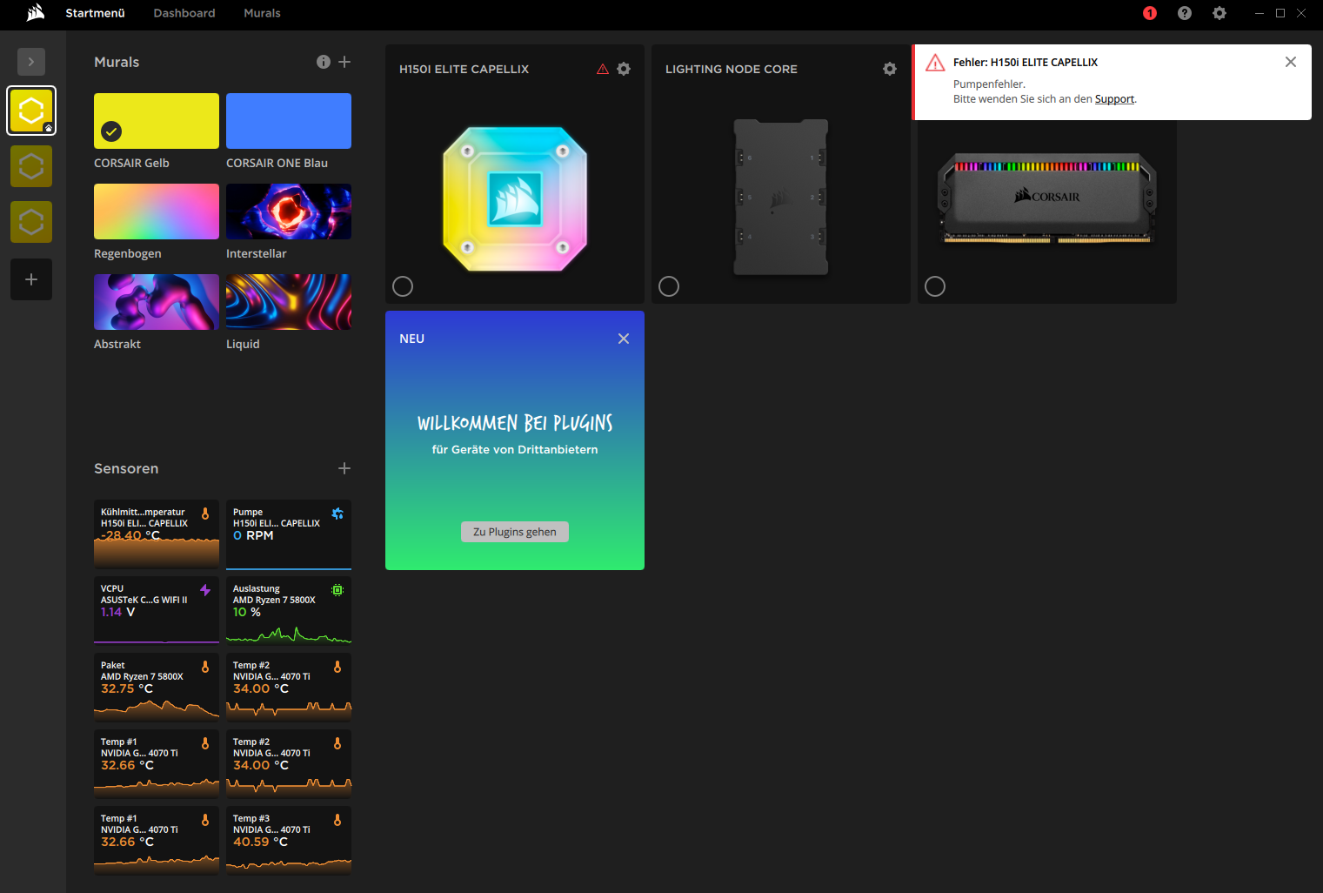Viewport: 1323px width, 893px height.
Task: Open LIGHTING NODE CORE settings gear
Action: pos(890,69)
